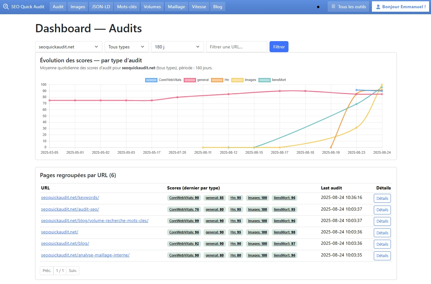Open the "180 j" period dropdown

coord(177,46)
